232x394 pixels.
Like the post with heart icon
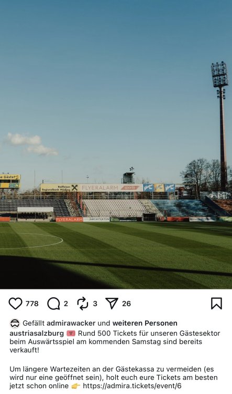15,304
